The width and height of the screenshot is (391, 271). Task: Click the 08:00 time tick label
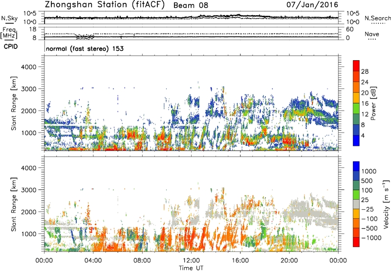[142, 261]
